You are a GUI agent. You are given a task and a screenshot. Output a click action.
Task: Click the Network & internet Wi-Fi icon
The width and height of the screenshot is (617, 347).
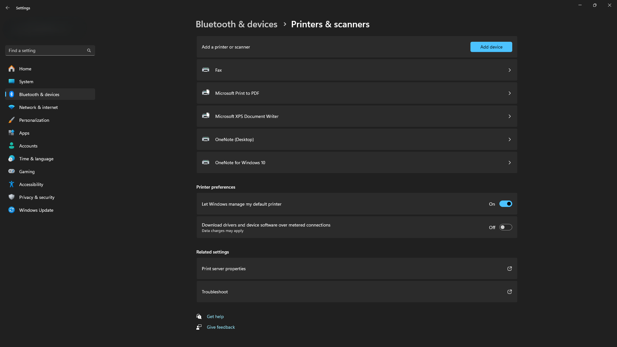(x=12, y=107)
